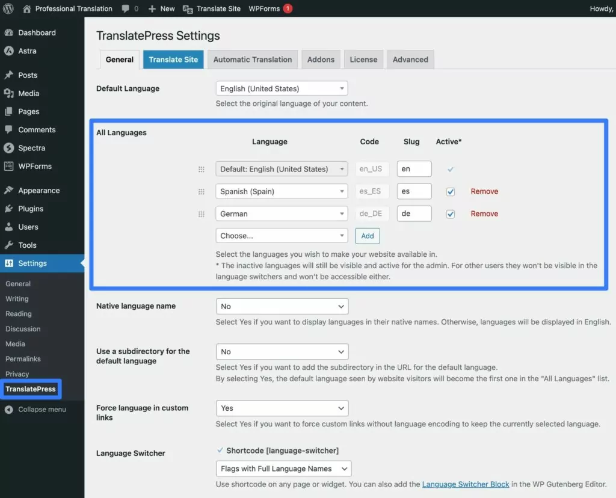This screenshot has height=498, width=616.
Task: Open the German language dropdown
Action: [282, 214]
